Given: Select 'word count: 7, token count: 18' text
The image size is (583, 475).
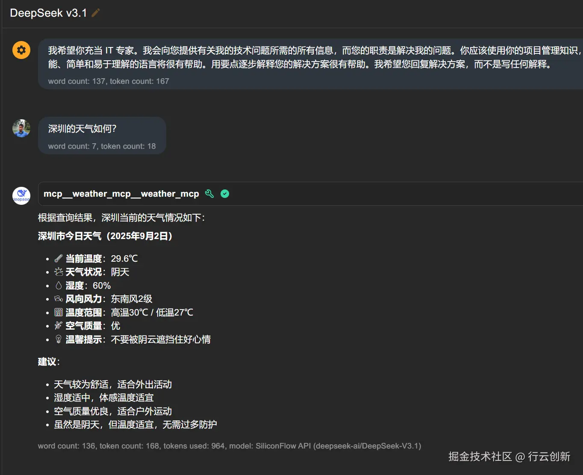Looking at the screenshot, I should pyautogui.click(x=102, y=146).
